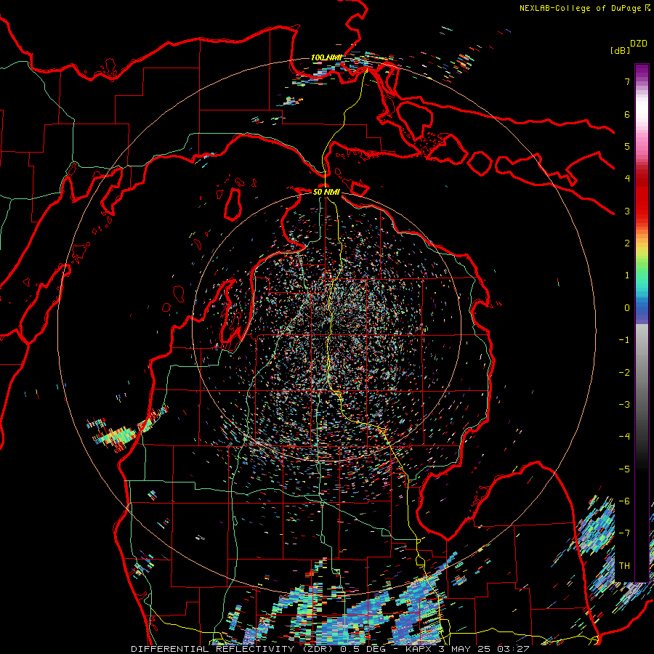Select the 3 value on the color scale

(627, 211)
